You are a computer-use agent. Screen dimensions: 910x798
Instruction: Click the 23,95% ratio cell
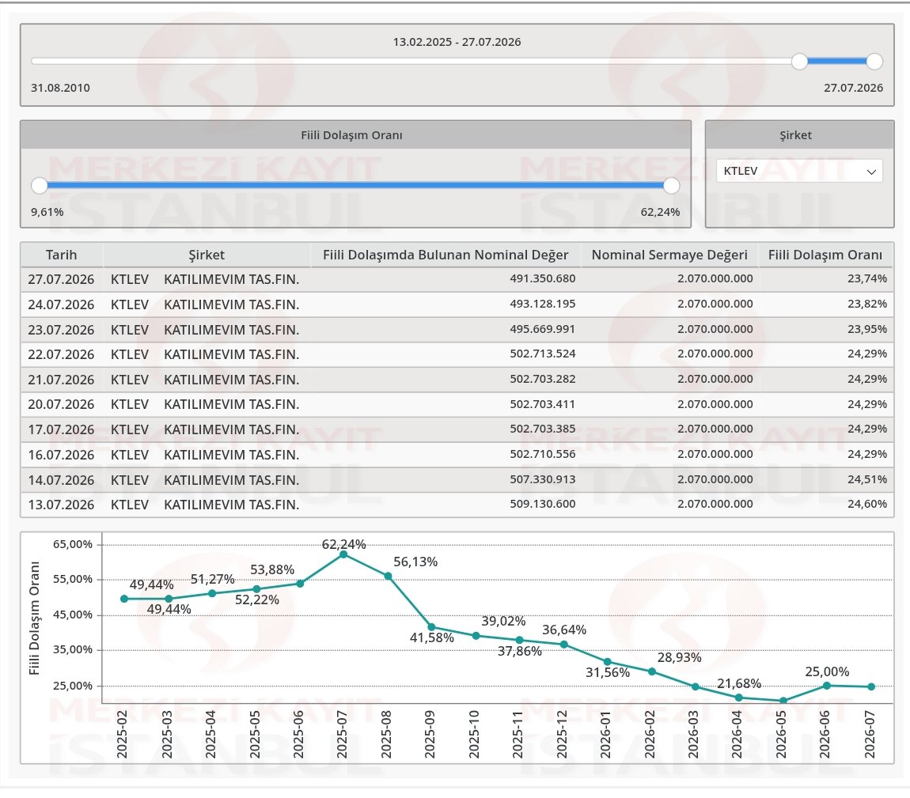tap(867, 329)
